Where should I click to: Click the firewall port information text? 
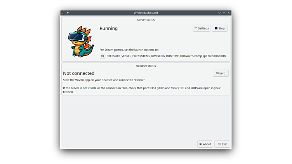pyautogui.click(x=141, y=88)
